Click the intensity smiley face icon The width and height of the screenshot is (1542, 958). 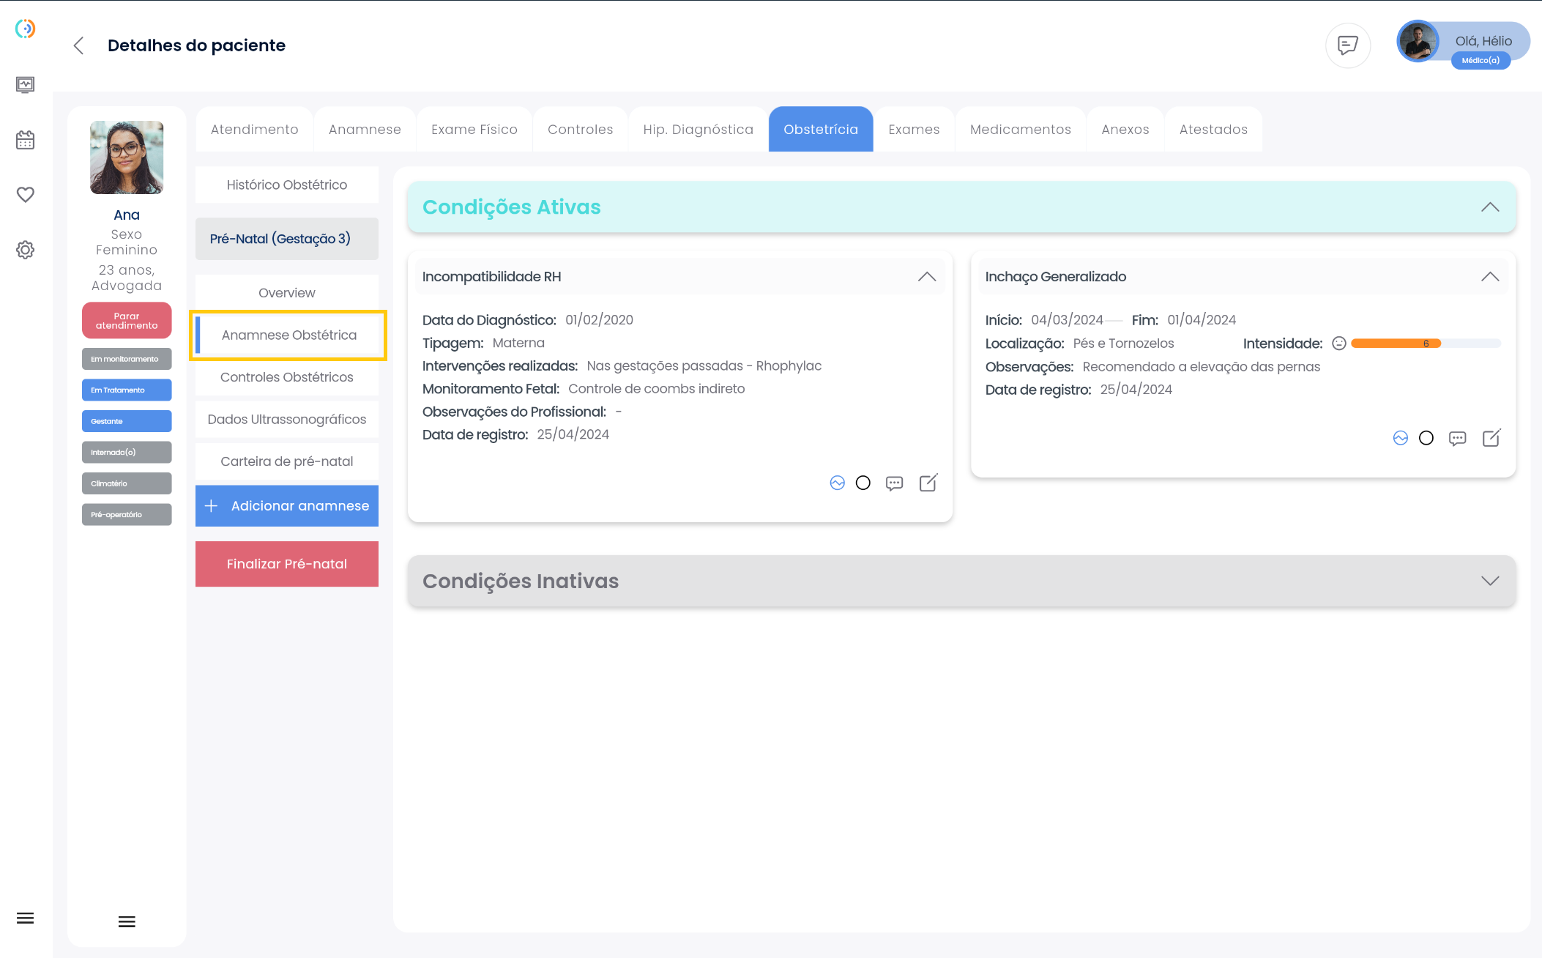[1339, 344]
